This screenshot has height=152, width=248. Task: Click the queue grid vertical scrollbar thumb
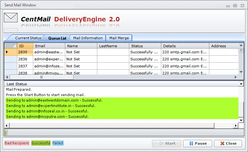pyautogui.click(x=241, y=50)
